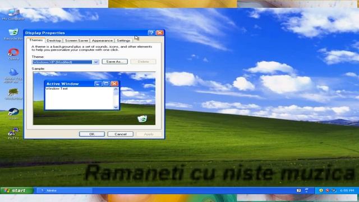Open the Recycle Bin desktop icon
This screenshot has height=202, width=359.
pos(13,35)
